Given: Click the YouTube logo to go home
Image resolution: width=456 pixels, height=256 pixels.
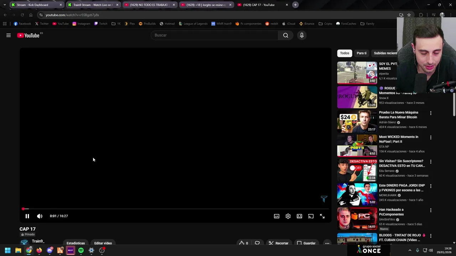Looking at the screenshot, I should (28, 35).
